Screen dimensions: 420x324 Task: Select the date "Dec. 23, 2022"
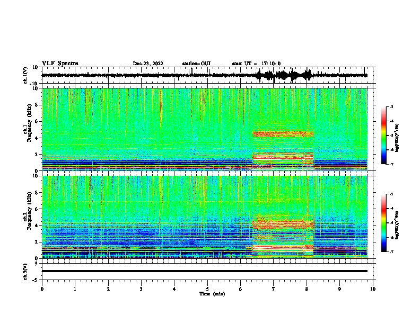pos(148,64)
